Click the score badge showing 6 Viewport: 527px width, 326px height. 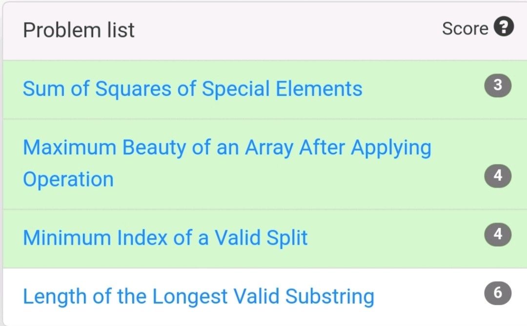coord(497,293)
